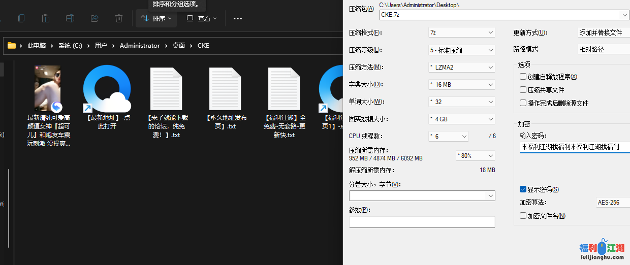The image size is (630, 265).
Task: Uncheck the 显示密码 checkbox
Action: pyautogui.click(x=523, y=189)
